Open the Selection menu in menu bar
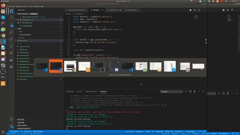Image resolution: width=240 pixels, height=135 pixels. tap(19, 7)
